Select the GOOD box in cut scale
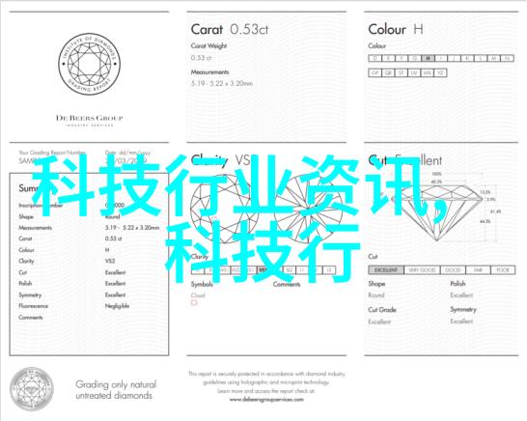The image size is (527, 421). (453, 270)
